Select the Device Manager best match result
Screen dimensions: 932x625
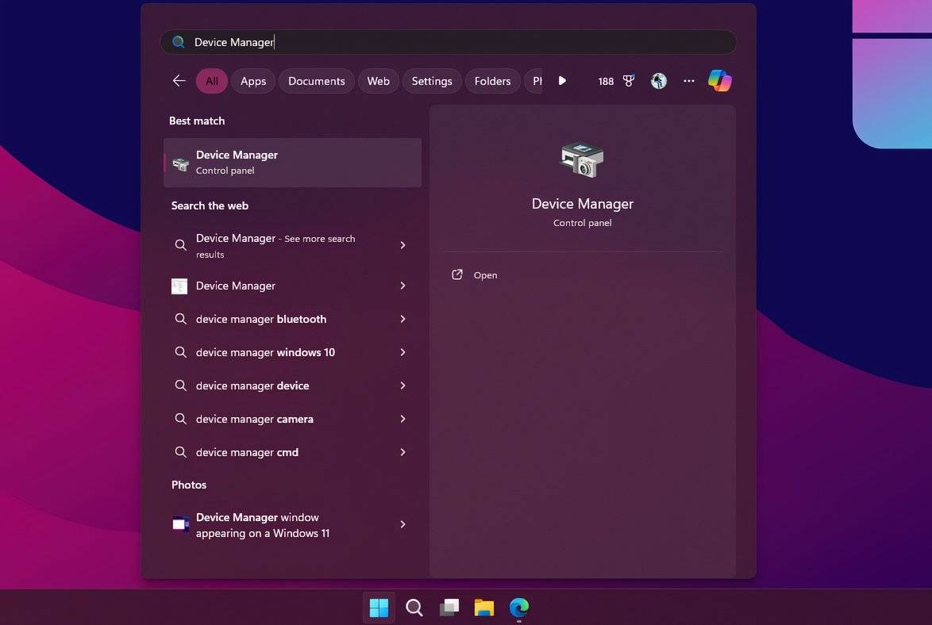(x=292, y=163)
